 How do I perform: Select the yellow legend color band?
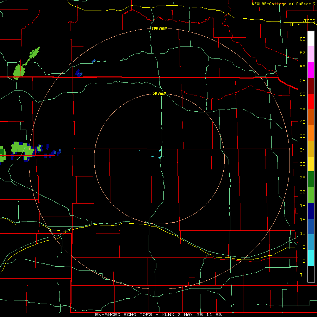coord(311,164)
